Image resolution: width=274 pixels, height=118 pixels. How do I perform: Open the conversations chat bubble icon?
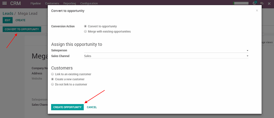point(262,3)
